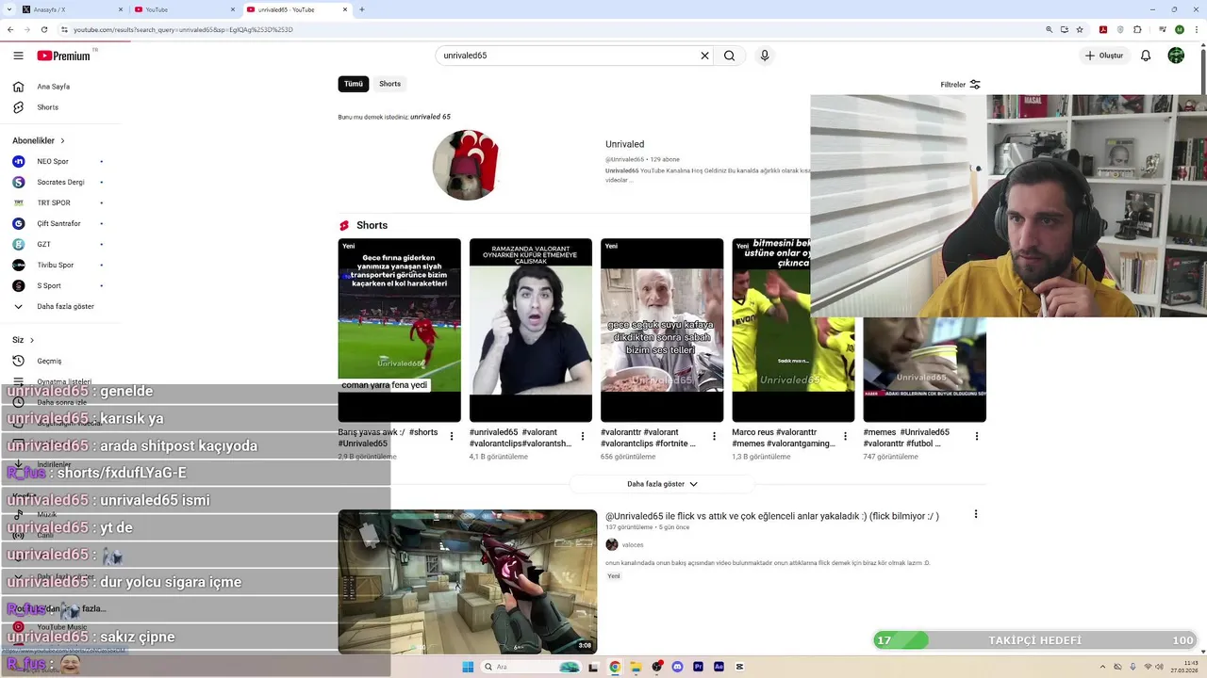Image resolution: width=1207 pixels, height=678 pixels.
Task: Click the magnifier search button
Action: pyautogui.click(x=729, y=56)
